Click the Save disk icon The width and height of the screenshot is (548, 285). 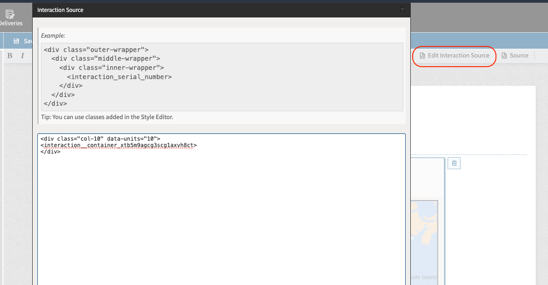point(16,40)
